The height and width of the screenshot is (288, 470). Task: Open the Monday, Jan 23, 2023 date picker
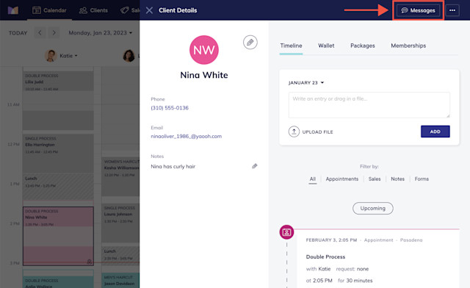pyautogui.click(x=100, y=33)
